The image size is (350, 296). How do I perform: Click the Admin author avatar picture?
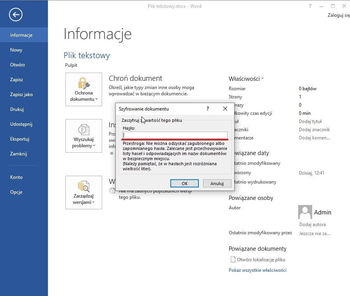point(305,212)
